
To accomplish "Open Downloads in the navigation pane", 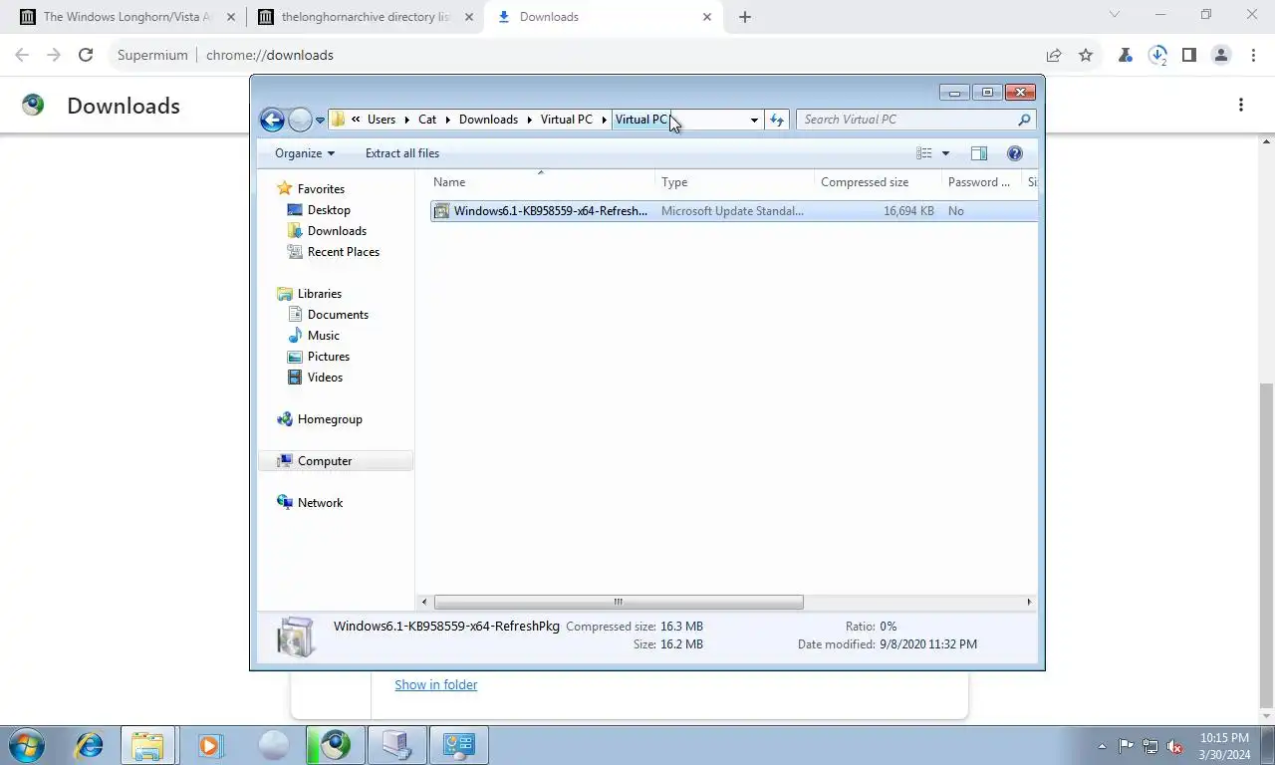I will 337,231.
